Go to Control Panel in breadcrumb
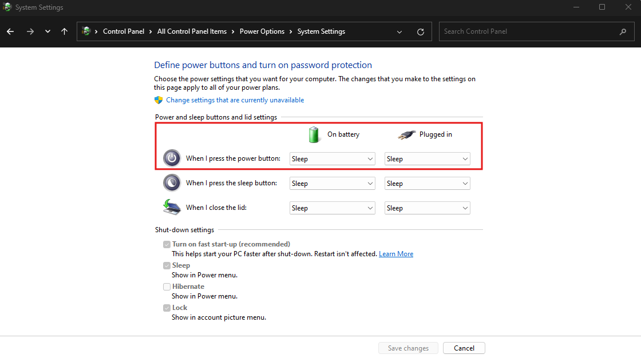This screenshot has width=641, height=358. pos(123,31)
